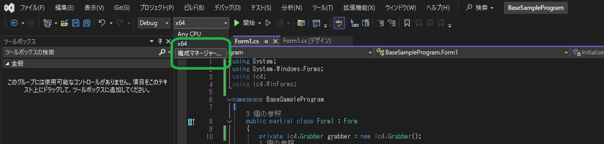Undo the last action
Screen dimensions: 604x144
pos(102,23)
